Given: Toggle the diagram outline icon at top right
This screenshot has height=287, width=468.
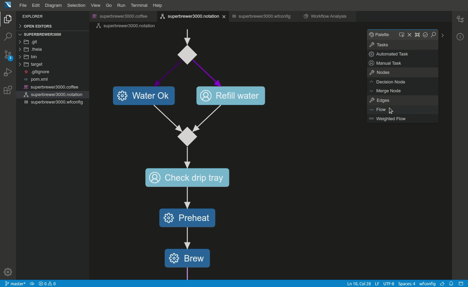Looking at the screenshot, I should pos(460,19).
